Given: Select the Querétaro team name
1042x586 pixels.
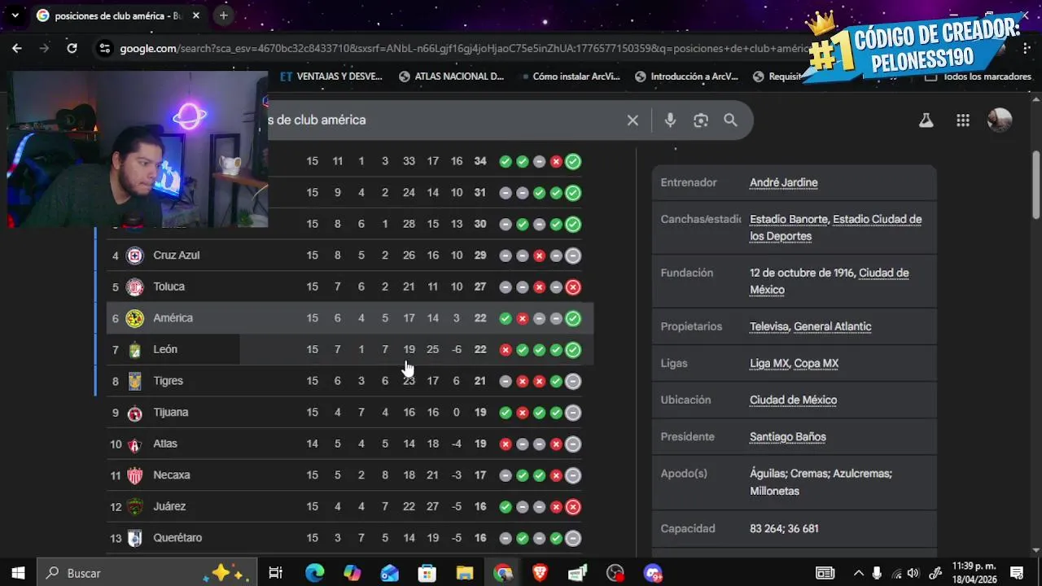Looking at the screenshot, I should coord(177,538).
